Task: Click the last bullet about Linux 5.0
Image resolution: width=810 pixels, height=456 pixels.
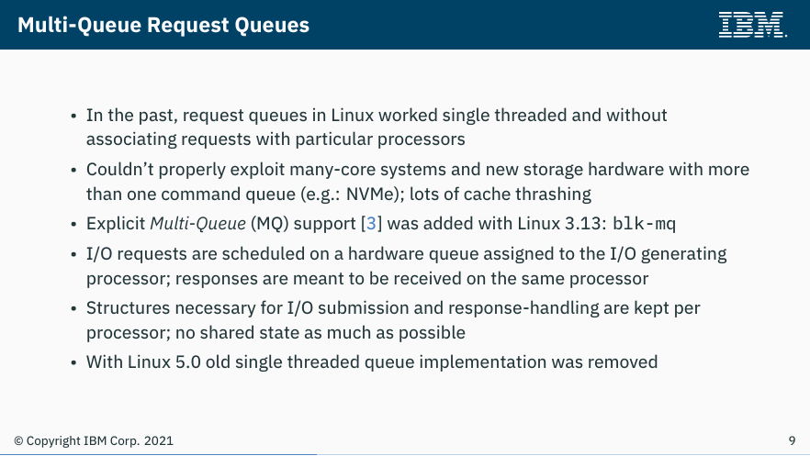Action: click(x=372, y=362)
